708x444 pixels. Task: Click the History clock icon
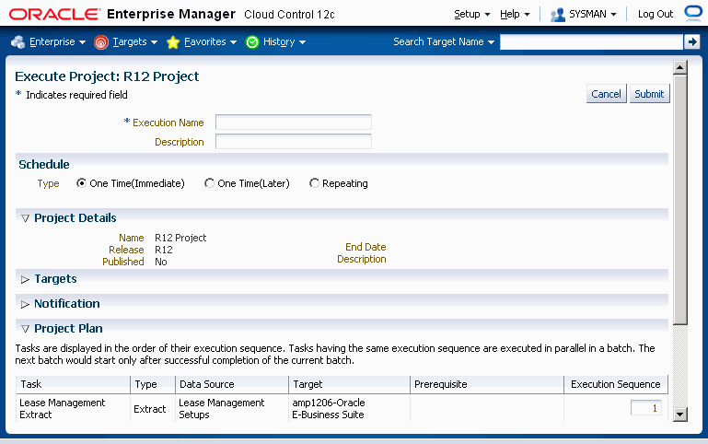point(252,42)
